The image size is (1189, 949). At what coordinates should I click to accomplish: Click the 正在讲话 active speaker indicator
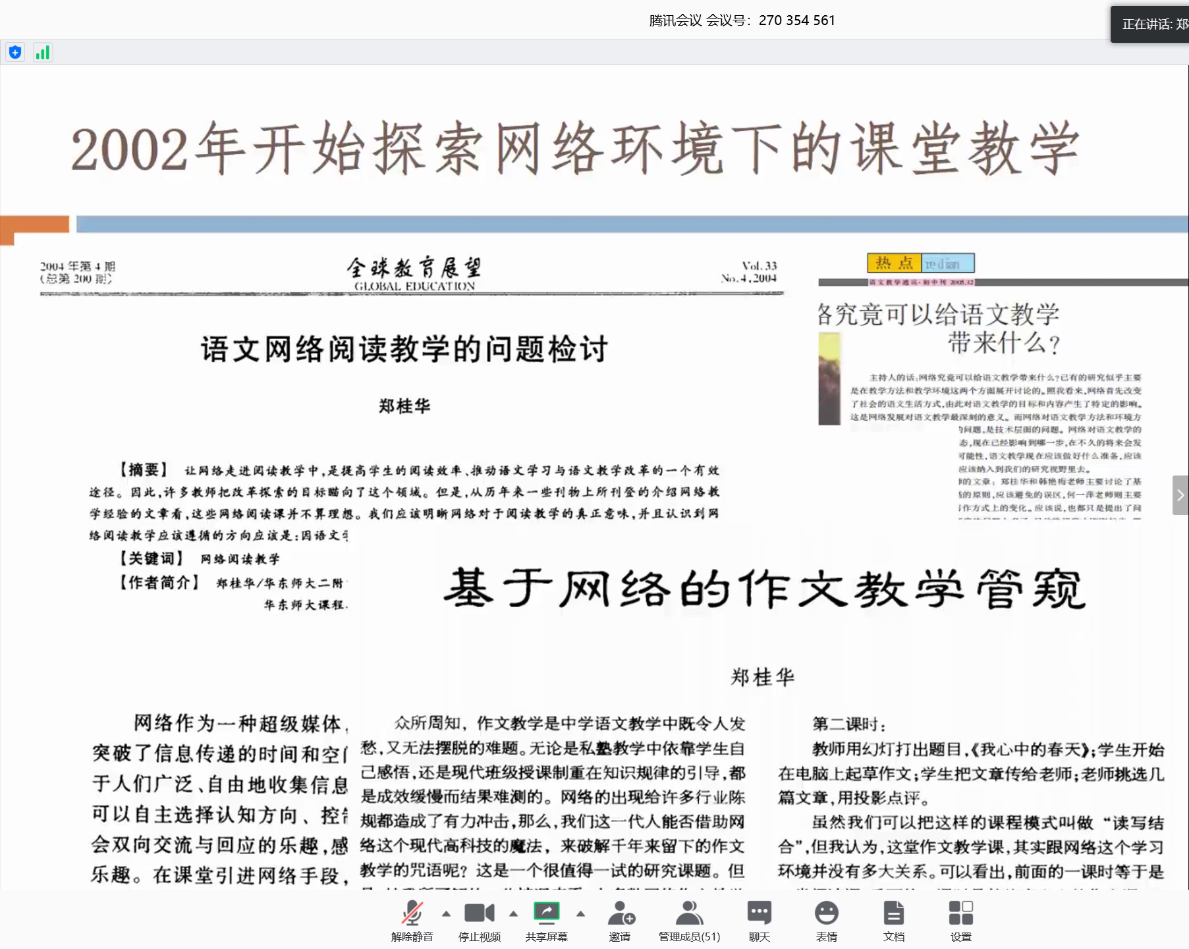coord(1153,24)
